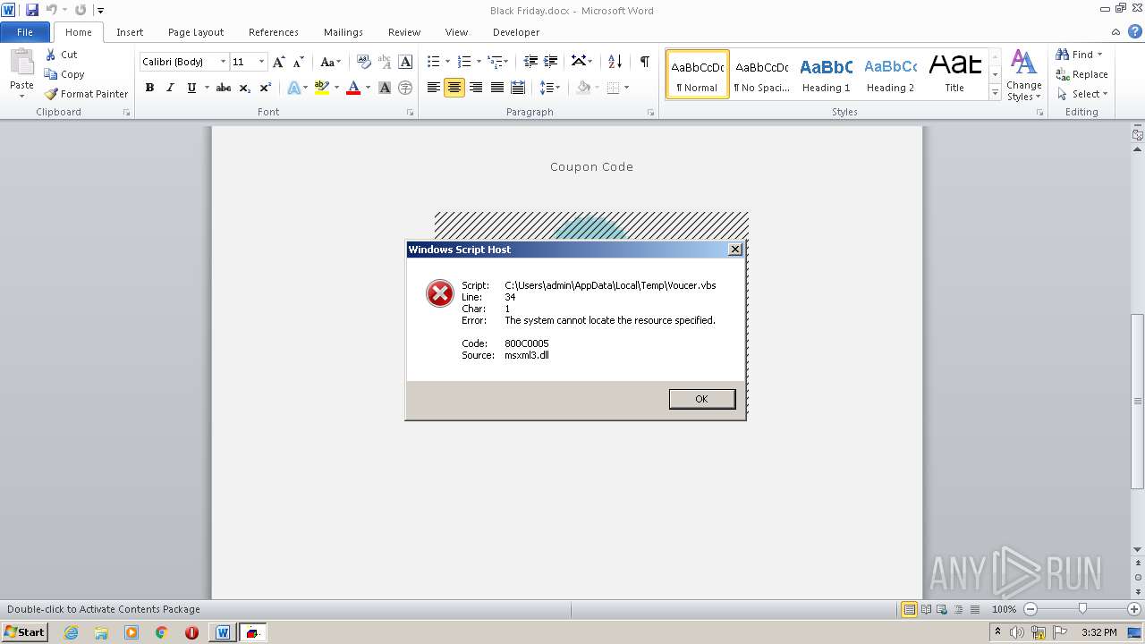Close the Windows Script Host dialog

coord(735,250)
